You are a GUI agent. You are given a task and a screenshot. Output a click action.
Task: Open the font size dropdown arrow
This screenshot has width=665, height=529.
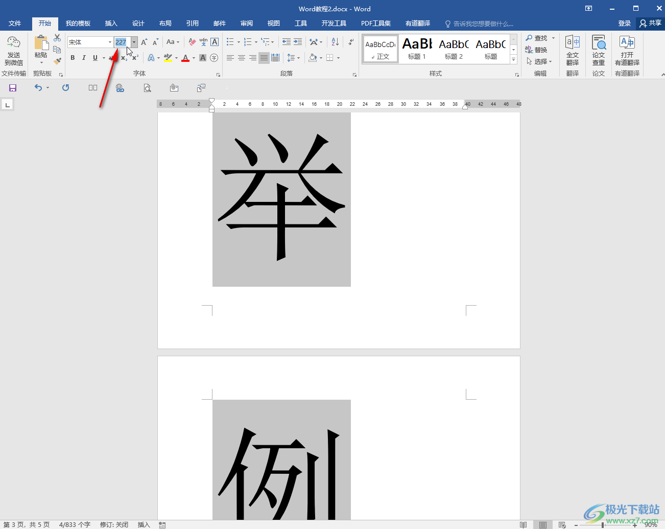[134, 42]
